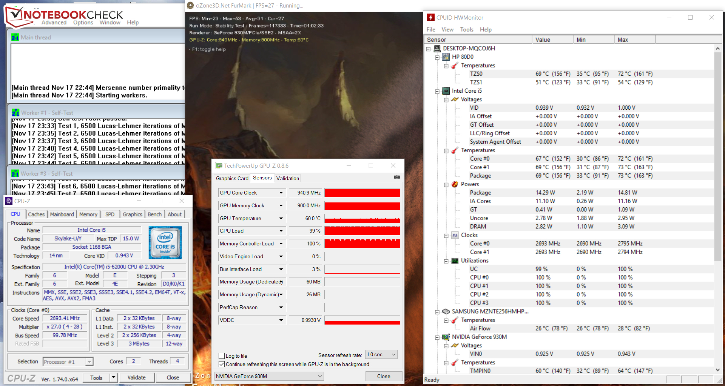The width and height of the screenshot is (725, 386).
Task: Click the Value column header in HWMonitor
Action: point(552,40)
